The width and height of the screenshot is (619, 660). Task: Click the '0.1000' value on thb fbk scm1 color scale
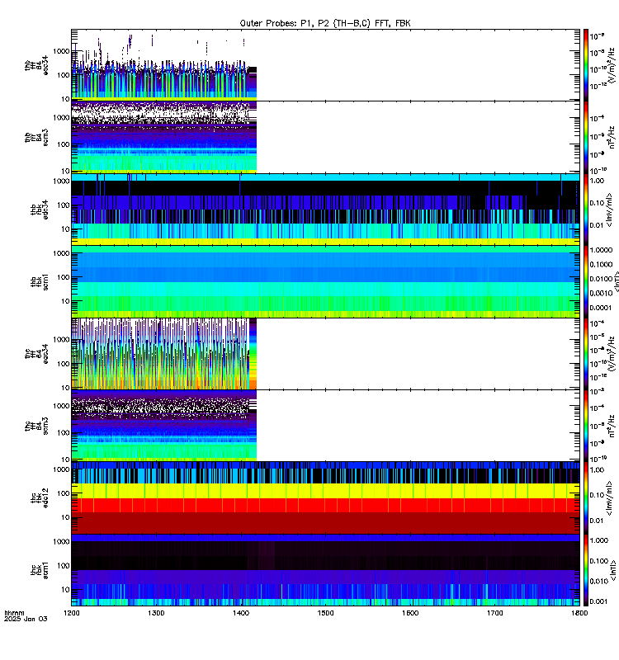tap(601, 264)
